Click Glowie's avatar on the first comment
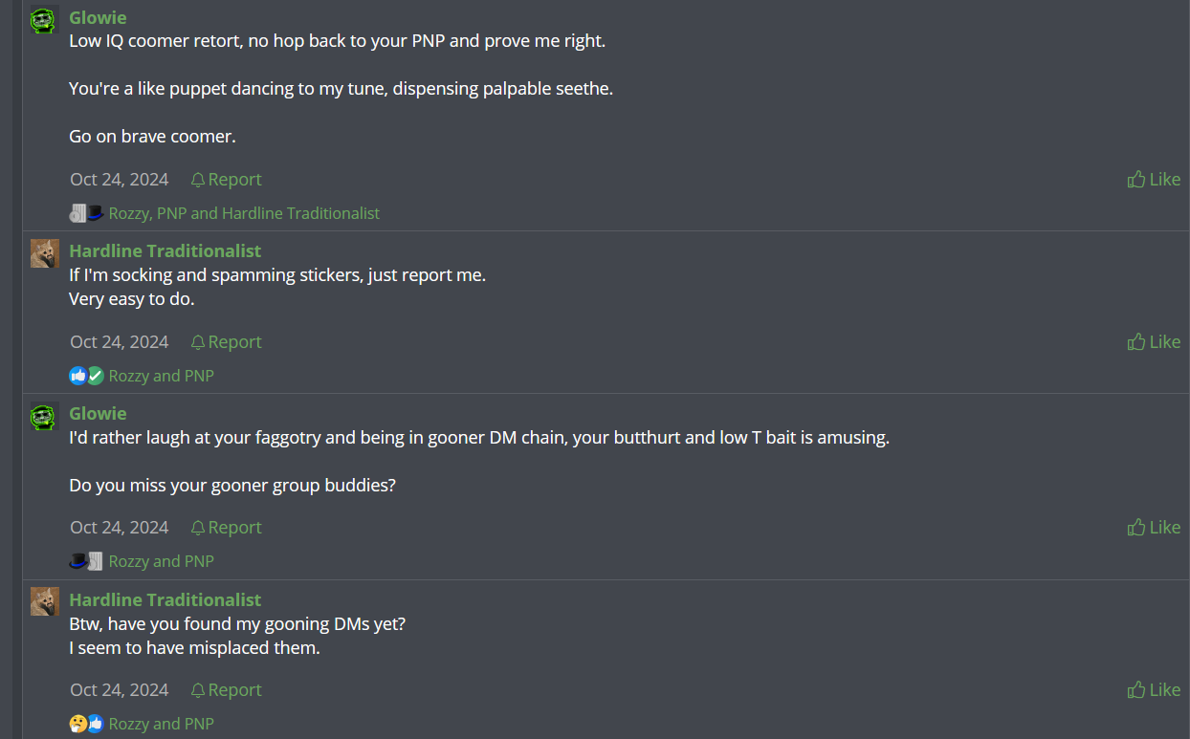This screenshot has height=739, width=1190. tap(44, 20)
